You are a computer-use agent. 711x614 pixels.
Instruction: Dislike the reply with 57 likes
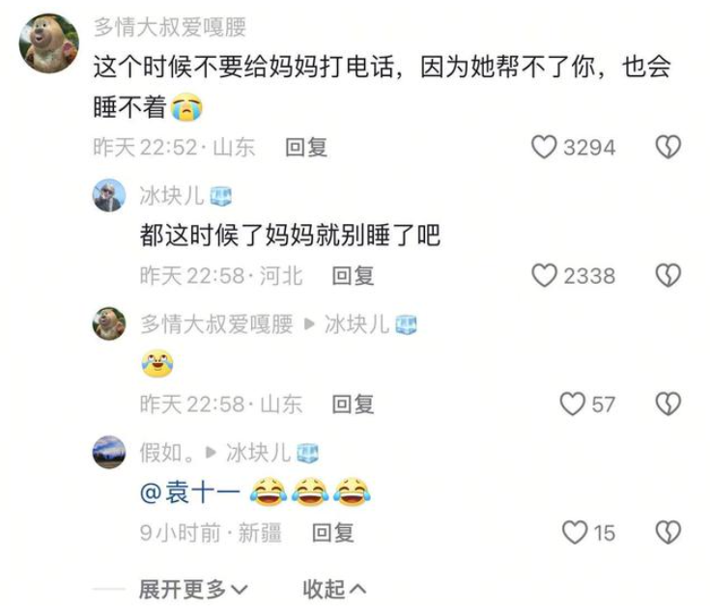668,404
